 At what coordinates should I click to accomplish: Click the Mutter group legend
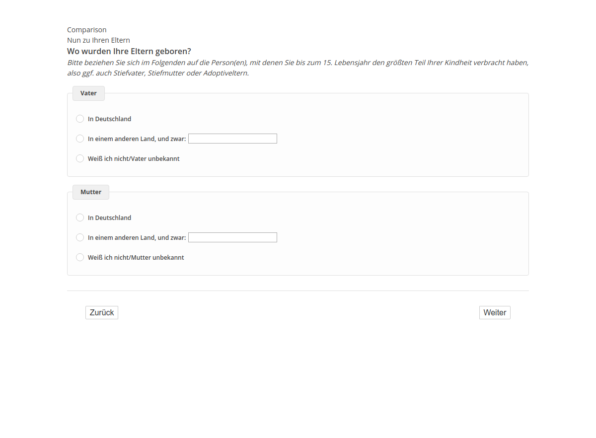click(x=91, y=192)
